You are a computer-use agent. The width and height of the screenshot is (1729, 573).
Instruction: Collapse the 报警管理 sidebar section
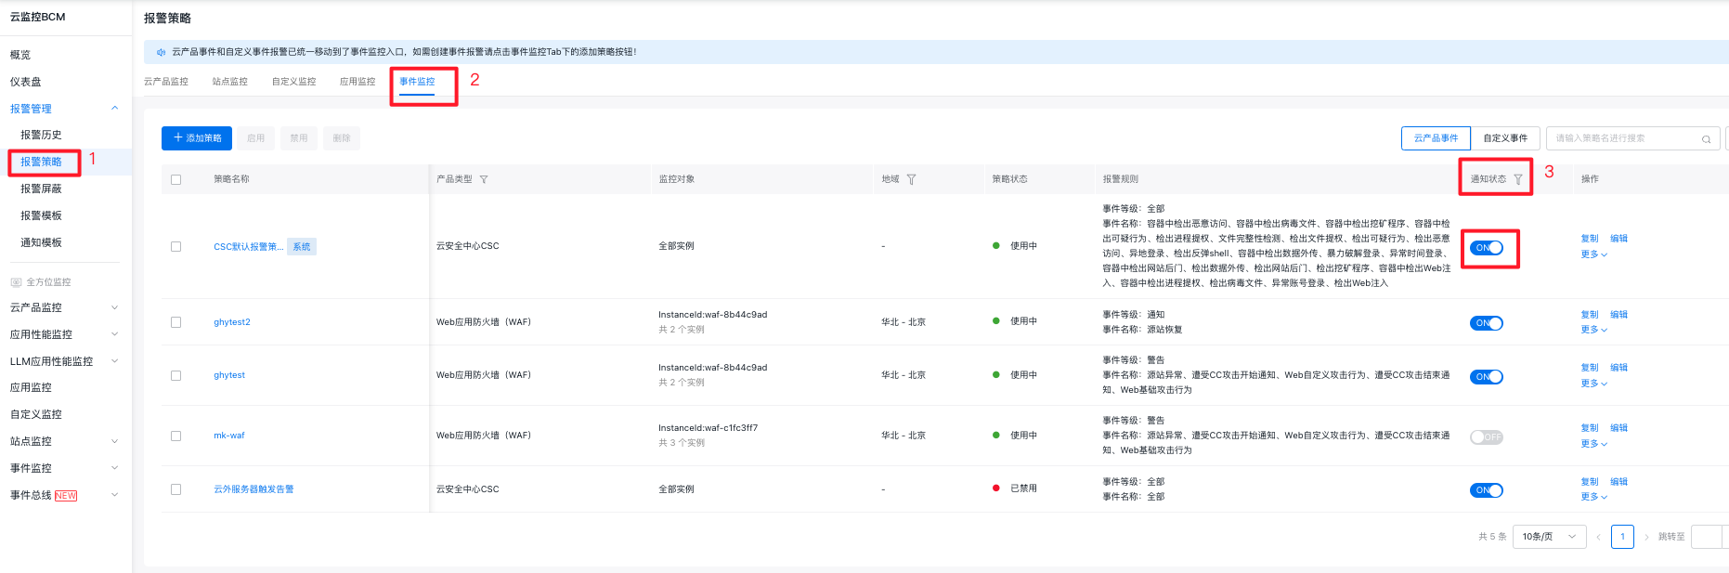(x=115, y=109)
